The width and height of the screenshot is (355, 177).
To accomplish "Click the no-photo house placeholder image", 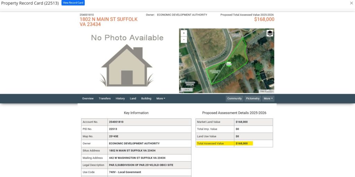I will click(x=127, y=65).
